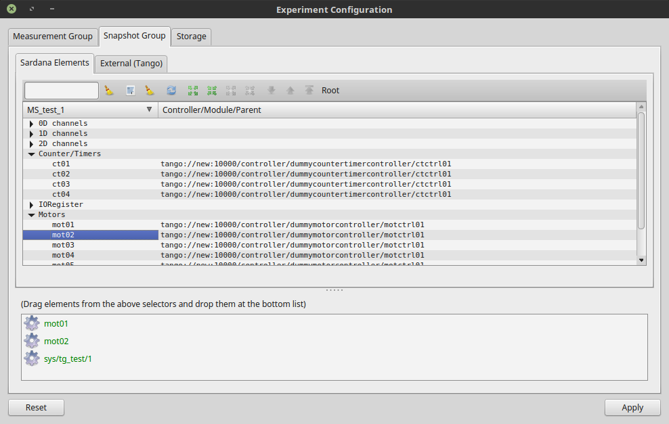Click gear icon next to mot01
Viewport: 669px width, 424px height.
(x=32, y=323)
